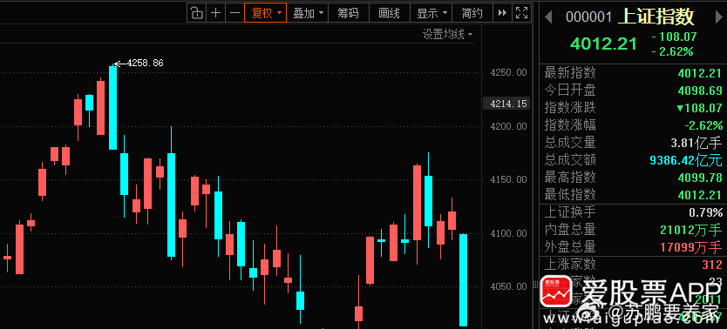
Task: Select the 指数涨跌 row
Action: (x=633, y=108)
